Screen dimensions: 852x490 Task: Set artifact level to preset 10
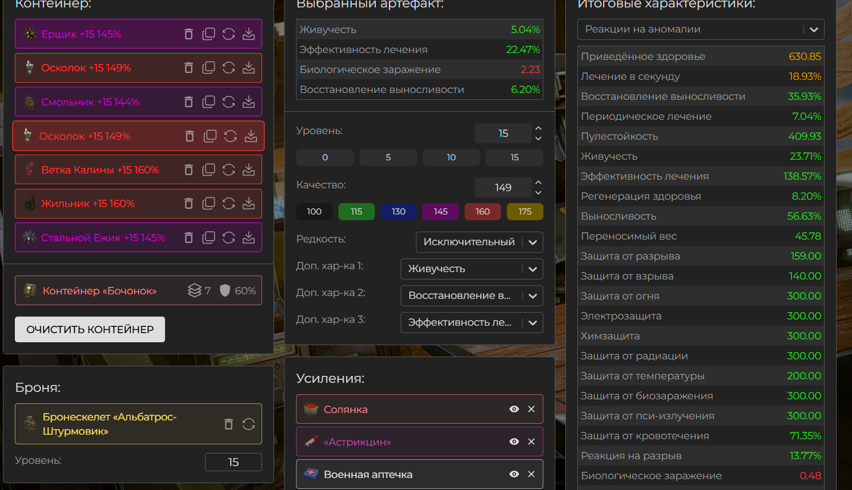[451, 157]
